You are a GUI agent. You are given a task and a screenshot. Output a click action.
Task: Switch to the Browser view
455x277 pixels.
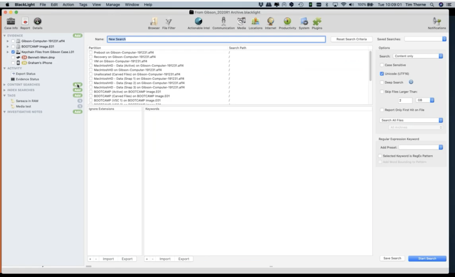(154, 23)
